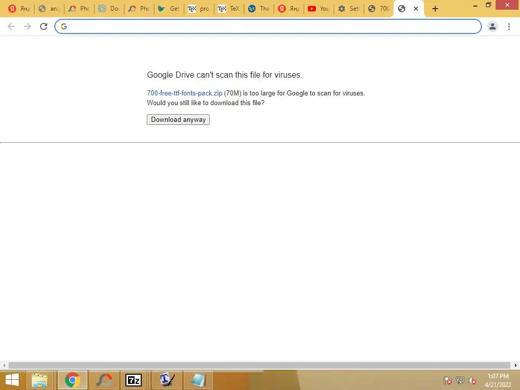
Task: Switch to the second Yandex tab
Action: [x=288, y=9]
